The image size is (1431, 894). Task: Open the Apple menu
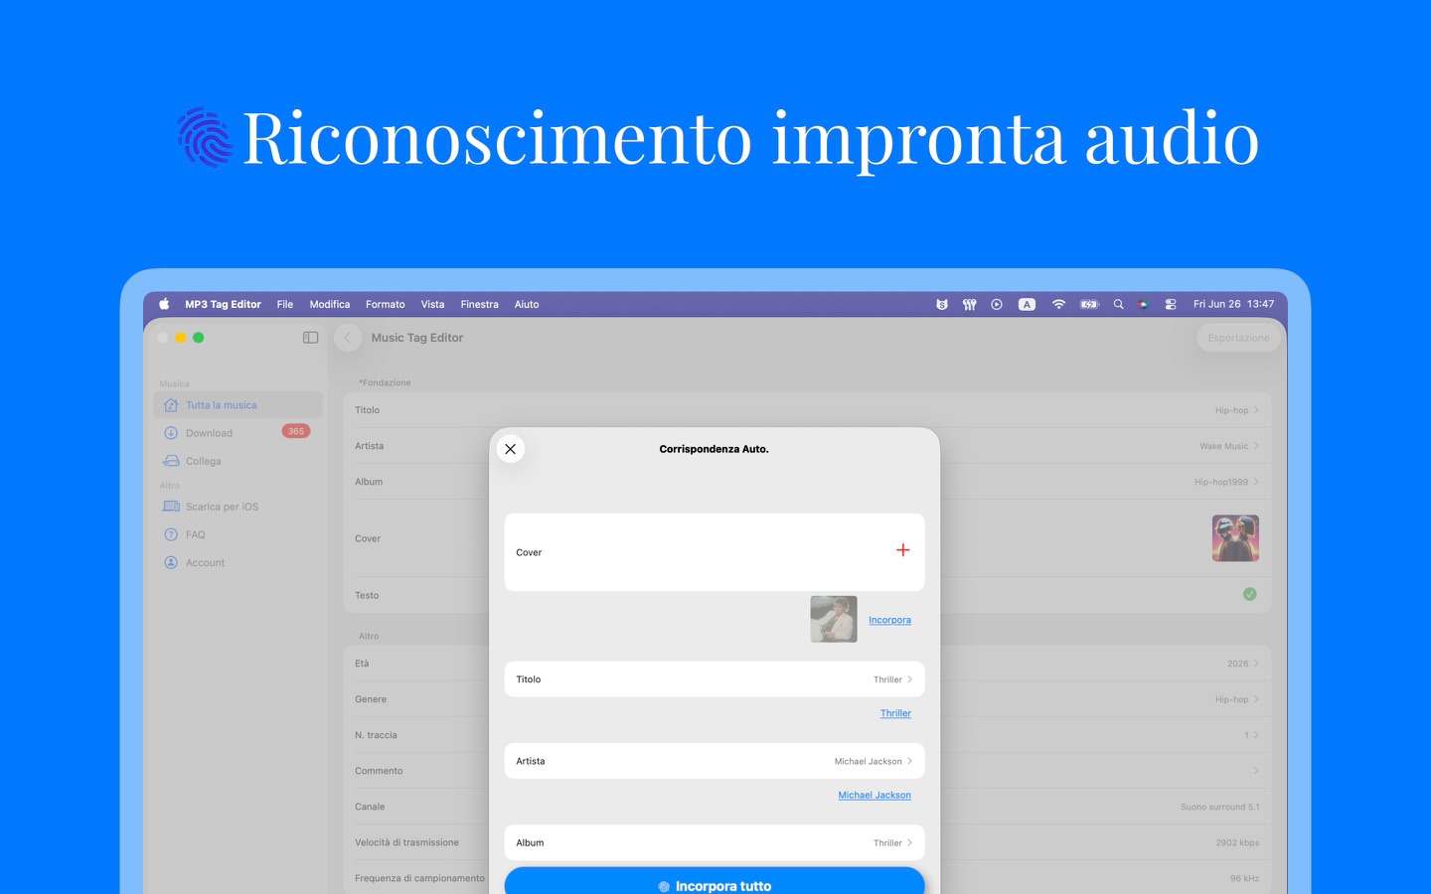(164, 304)
